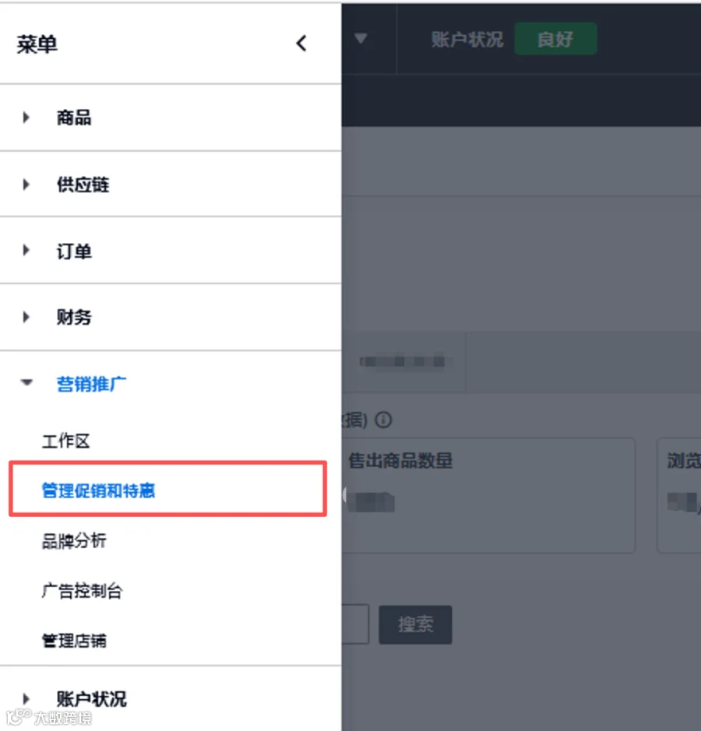Open 品牌分析 submenu item
Image resolution: width=701 pixels, height=731 pixels.
point(74,541)
